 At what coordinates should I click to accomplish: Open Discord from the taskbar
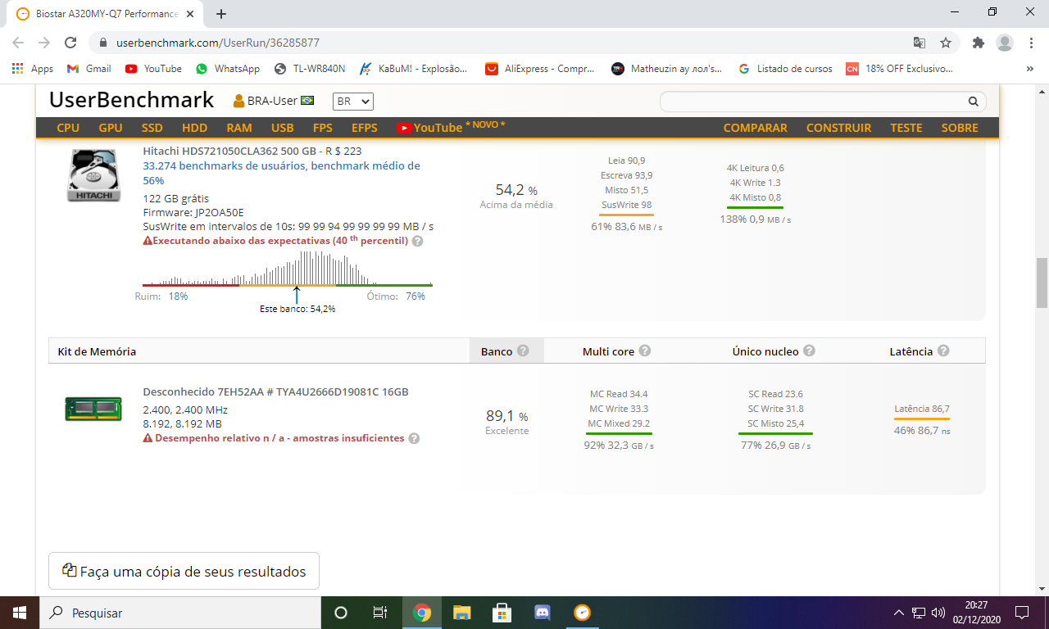542,613
